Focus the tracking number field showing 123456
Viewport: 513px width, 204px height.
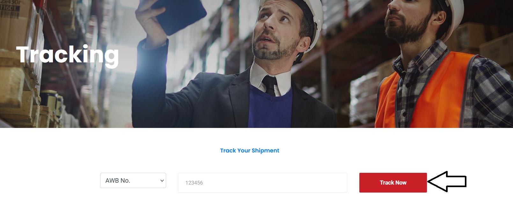pyautogui.click(x=262, y=183)
